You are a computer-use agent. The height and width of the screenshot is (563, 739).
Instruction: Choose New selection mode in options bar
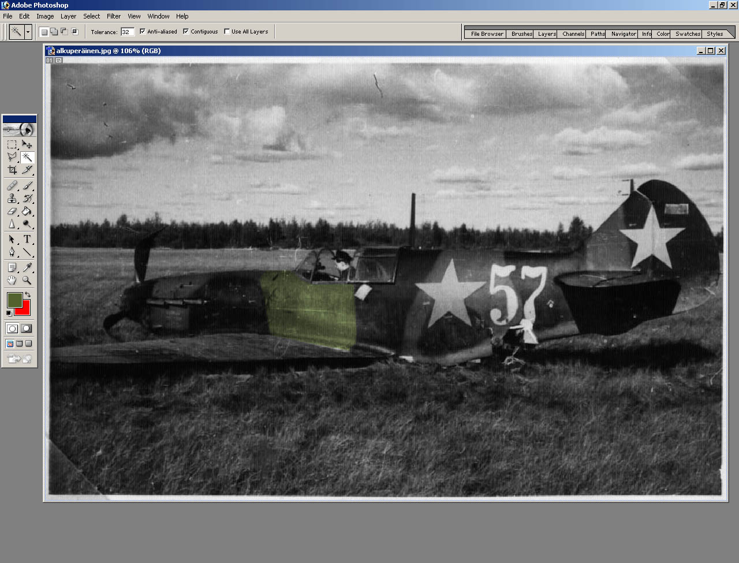(44, 32)
